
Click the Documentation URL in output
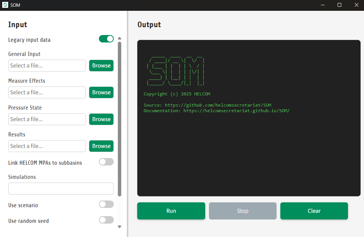click(x=236, y=111)
